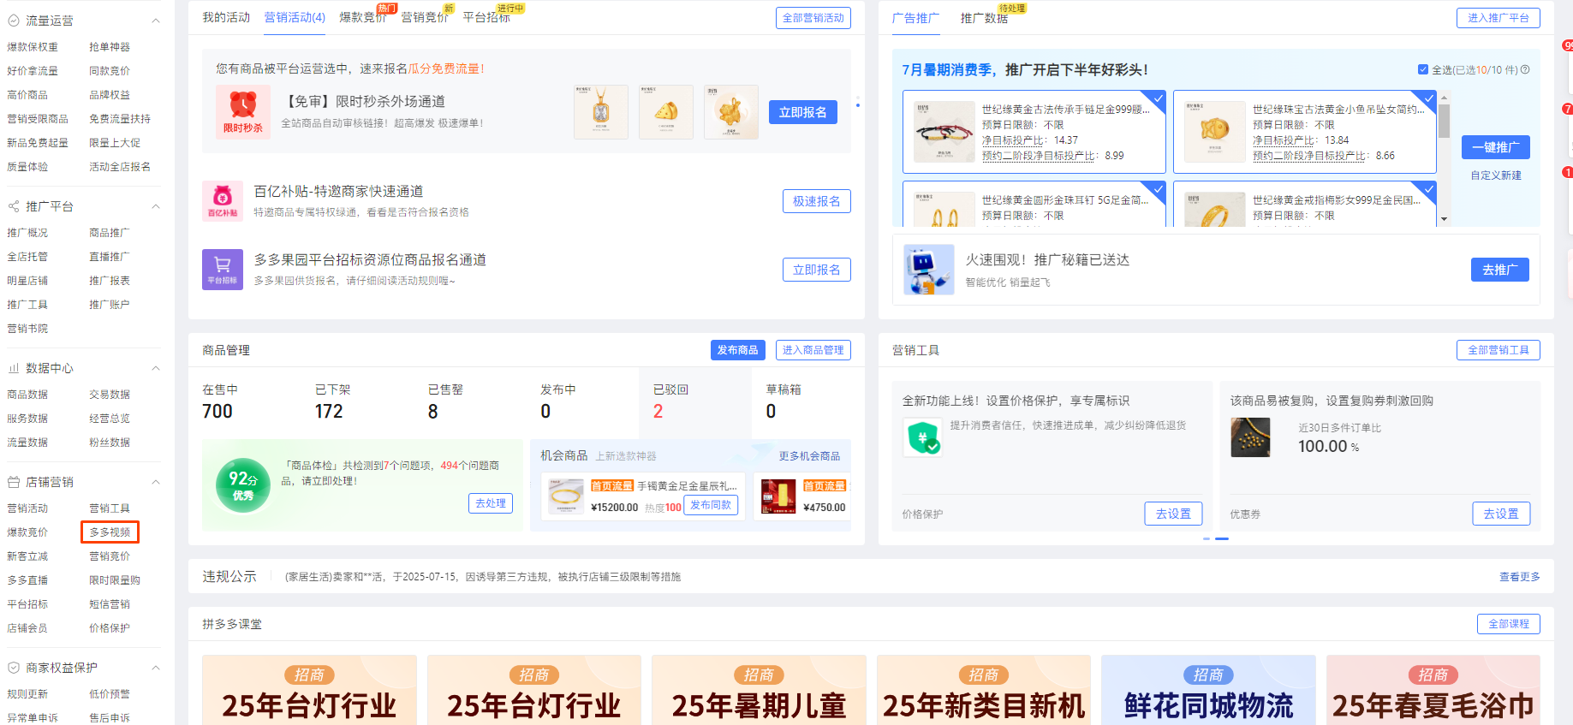Image resolution: width=1573 pixels, height=725 pixels.
Task: Click the 百亿补贴 activity icon
Action: [x=223, y=201]
